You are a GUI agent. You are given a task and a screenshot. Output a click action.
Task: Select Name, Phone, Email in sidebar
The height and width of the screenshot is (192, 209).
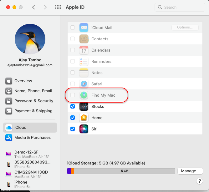point(30,91)
